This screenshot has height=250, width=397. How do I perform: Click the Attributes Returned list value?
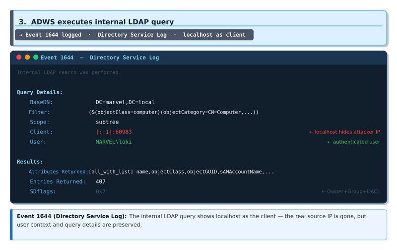pyautogui.click(x=181, y=172)
